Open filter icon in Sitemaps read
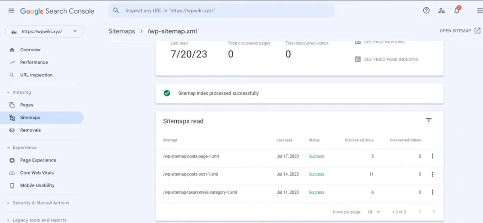 coord(429,120)
